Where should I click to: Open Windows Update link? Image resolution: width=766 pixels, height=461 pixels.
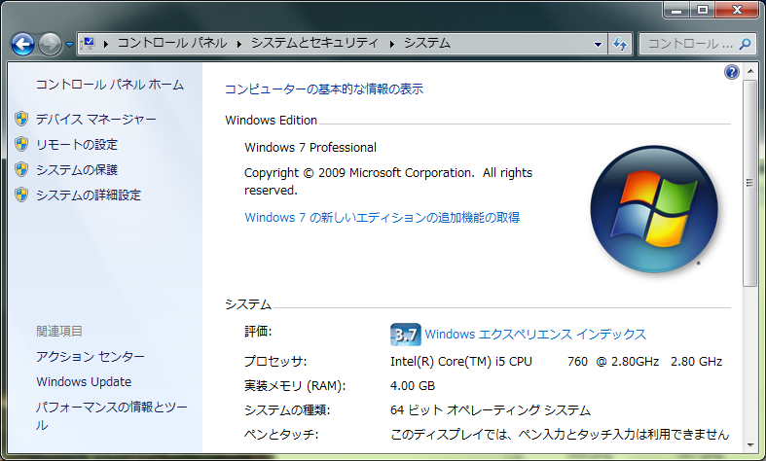tap(84, 382)
